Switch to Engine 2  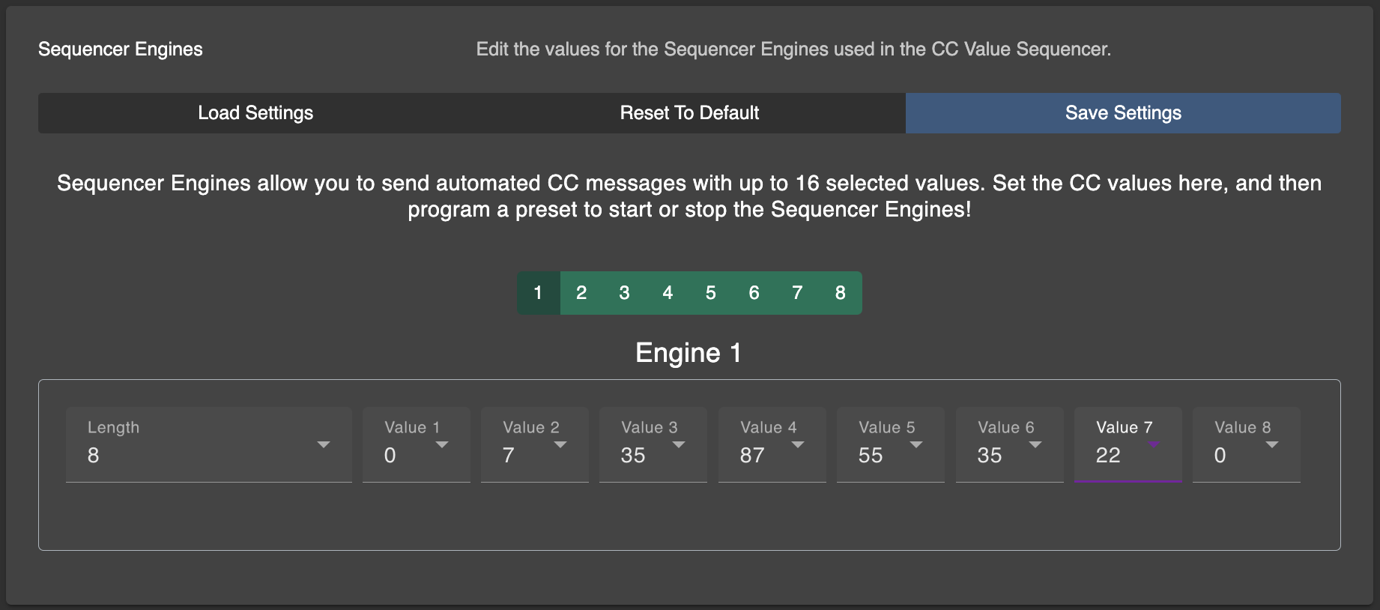(581, 293)
